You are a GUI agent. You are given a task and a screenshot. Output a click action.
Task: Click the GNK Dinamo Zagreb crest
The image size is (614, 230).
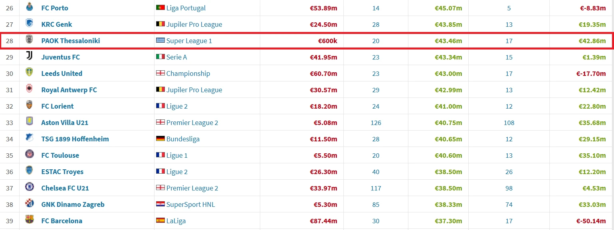29,204
